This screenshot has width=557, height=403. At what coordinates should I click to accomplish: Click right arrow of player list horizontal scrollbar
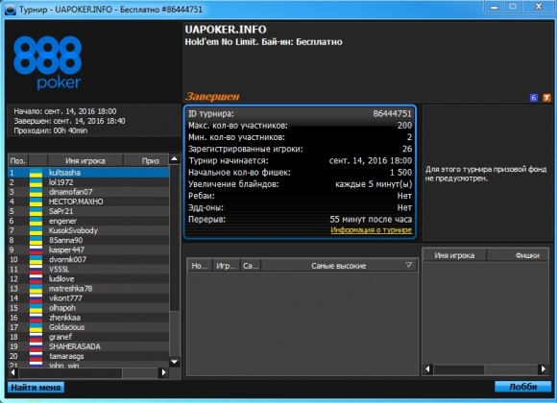[x=163, y=372]
